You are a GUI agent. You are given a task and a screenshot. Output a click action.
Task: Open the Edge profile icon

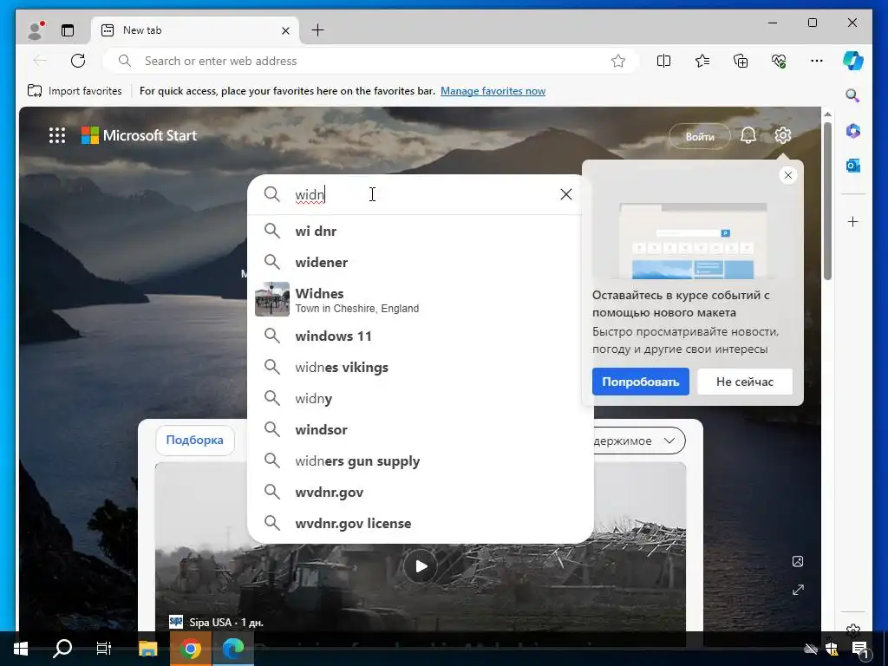click(x=36, y=30)
